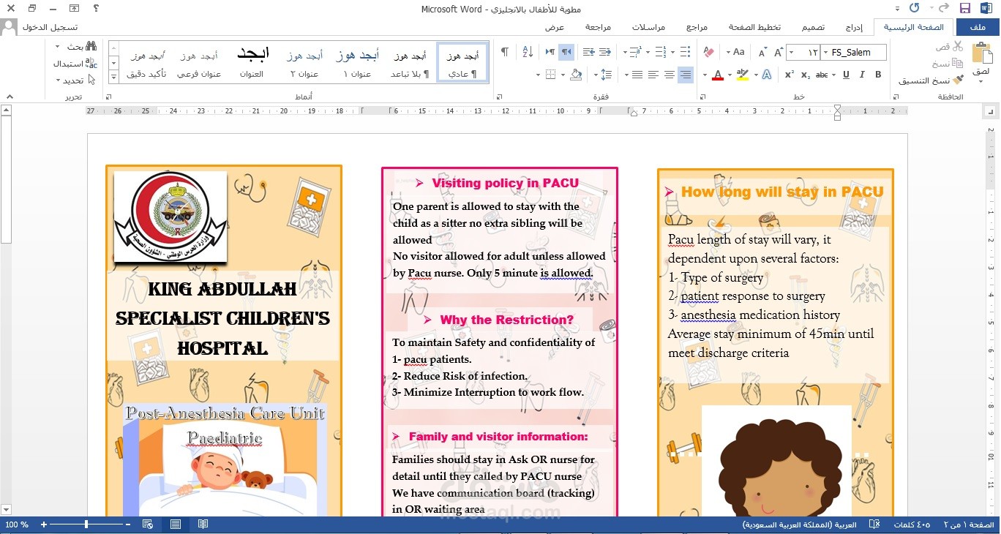Apply the عادي (Normal) style

pyautogui.click(x=462, y=64)
